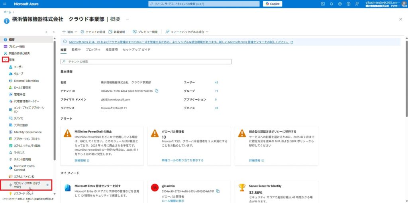
Task: Click the help question mark icon
Action: (348, 4)
